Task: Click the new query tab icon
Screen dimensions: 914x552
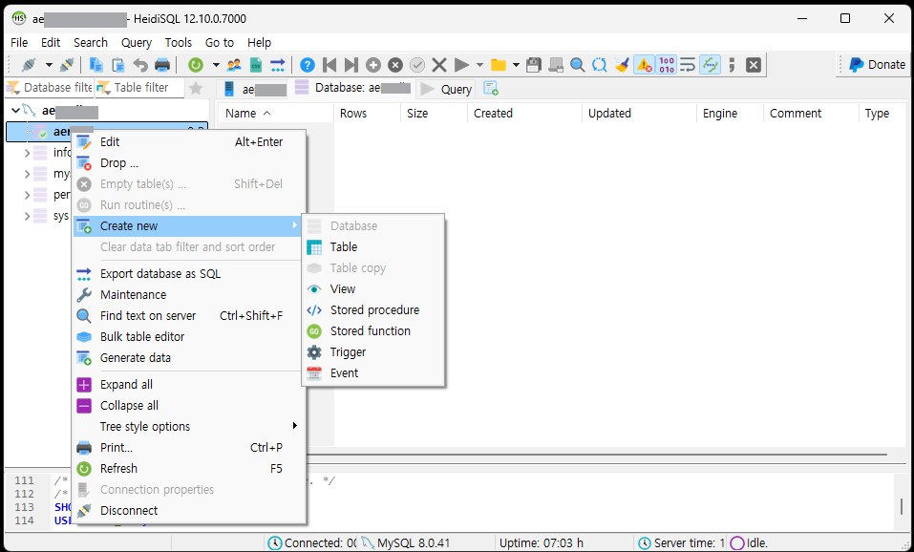Action: click(491, 89)
